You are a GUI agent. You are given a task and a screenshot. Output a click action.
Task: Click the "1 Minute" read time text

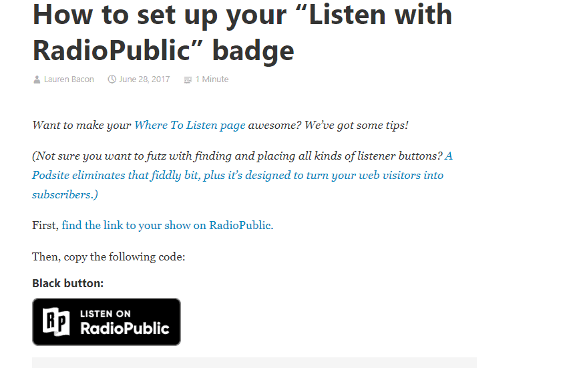[212, 79]
